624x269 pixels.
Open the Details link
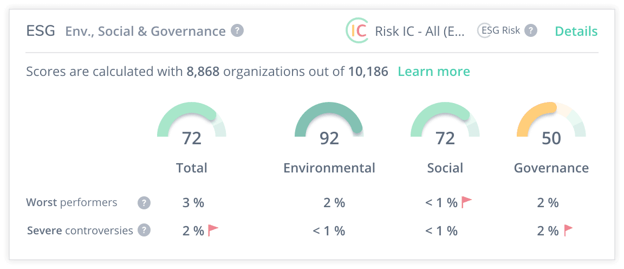click(x=576, y=31)
